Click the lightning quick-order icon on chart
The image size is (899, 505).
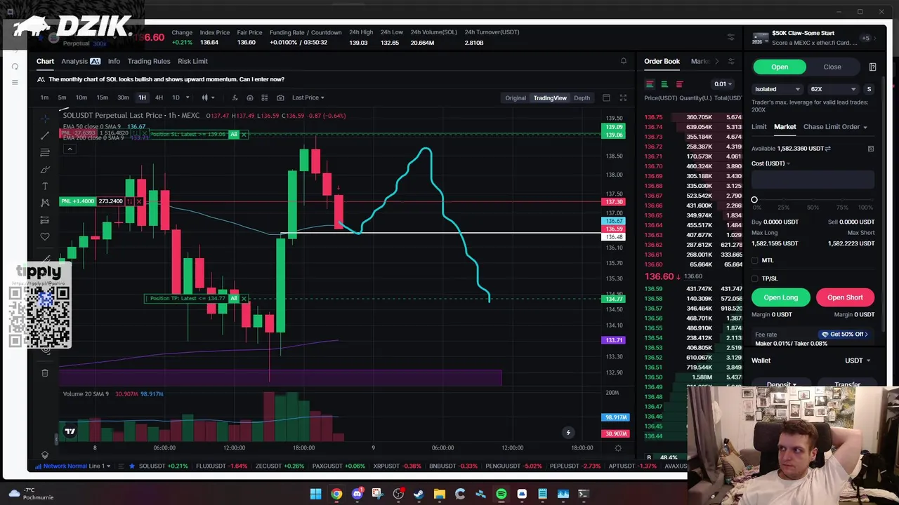coord(567,433)
